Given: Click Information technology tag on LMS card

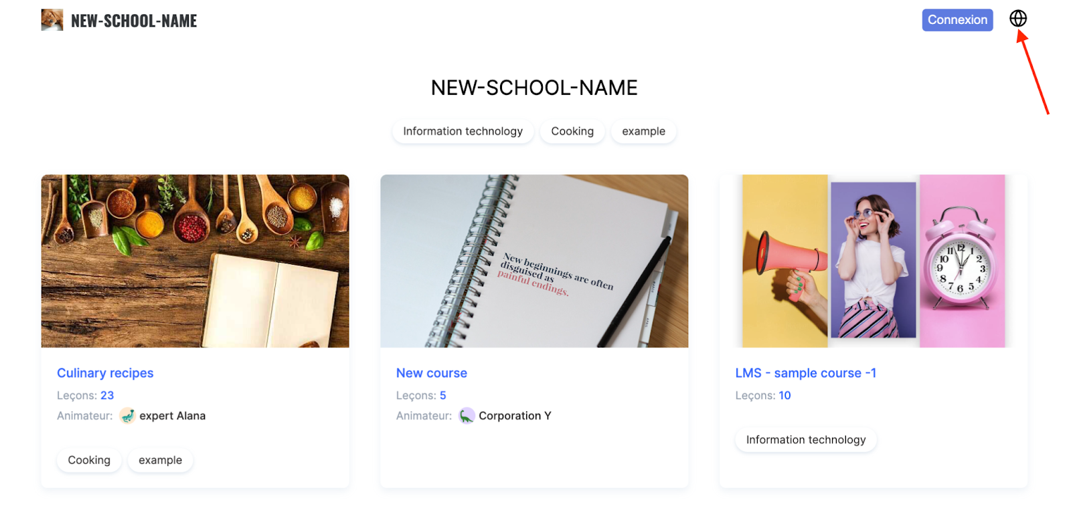Looking at the screenshot, I should 806,440.
